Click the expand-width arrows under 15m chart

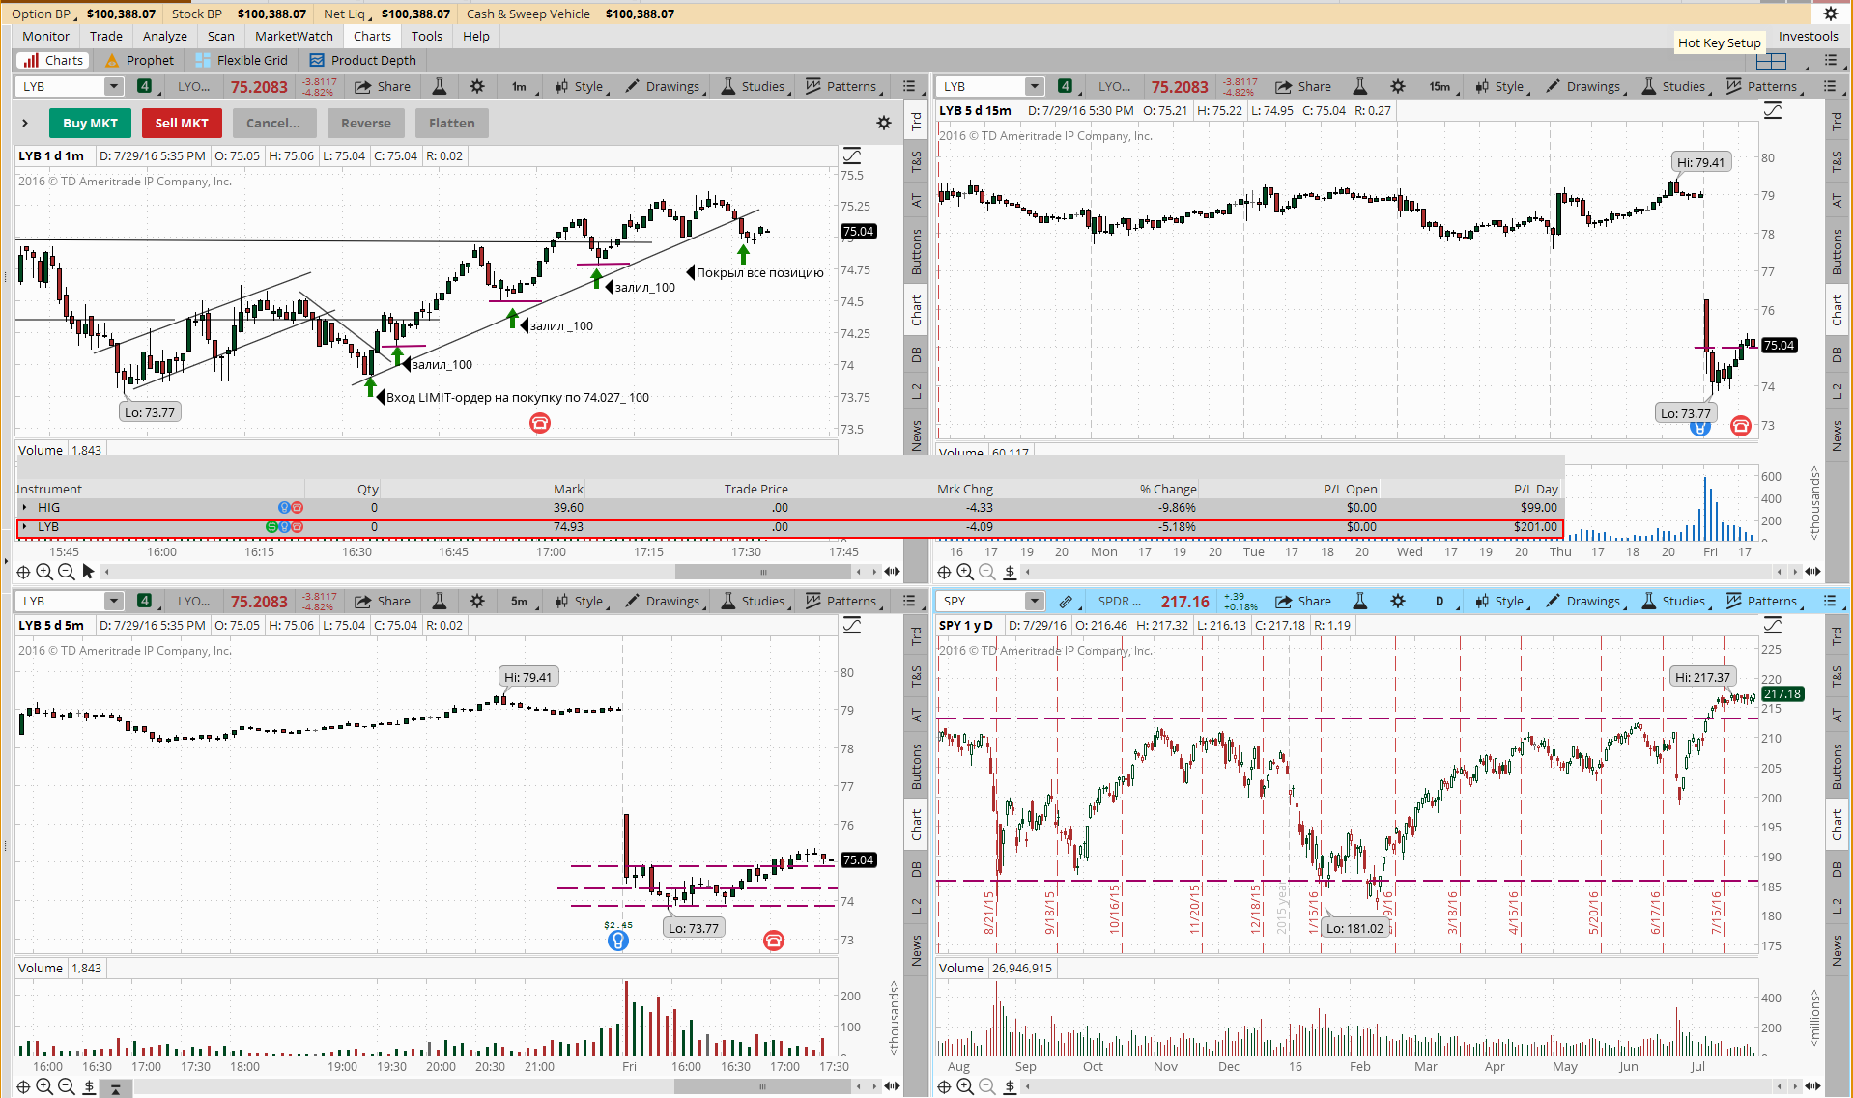[x=1812, y=572]
